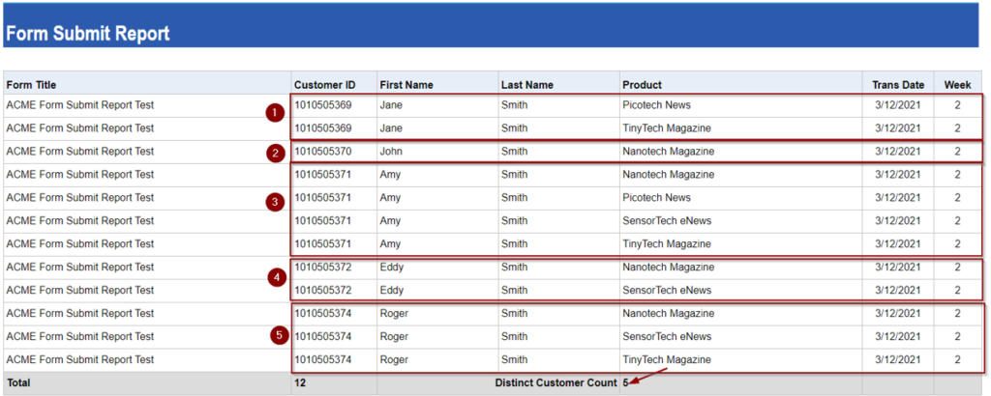Select the red badge numbered 3
The height and width of the screenshot is (396, 991).
pos(276,202)
